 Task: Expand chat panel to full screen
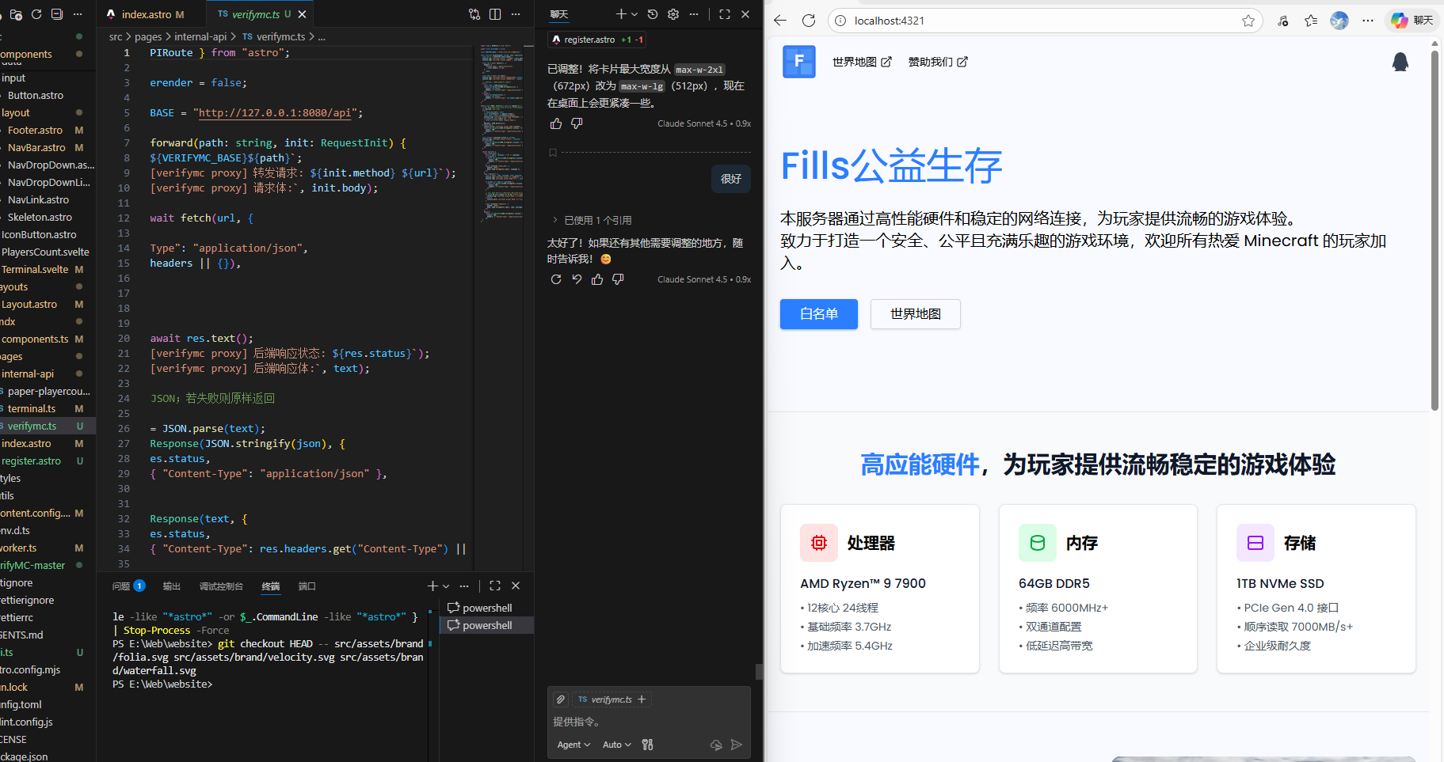point(724,13)
